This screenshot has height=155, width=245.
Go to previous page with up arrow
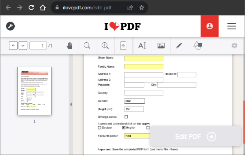point(13,46)
